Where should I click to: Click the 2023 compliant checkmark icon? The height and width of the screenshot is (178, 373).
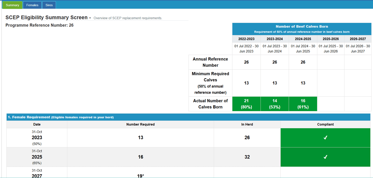pos(325,138)
